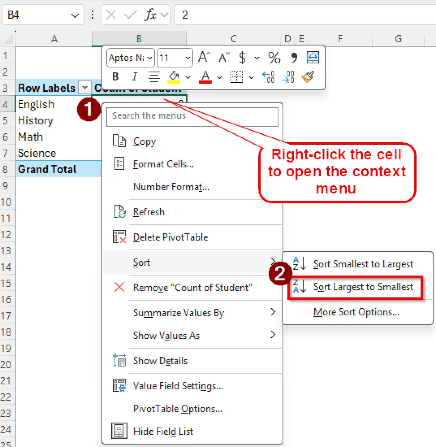Click the Bold button in mini toolbar
The width and height of the screenshot is (436, 447).
point(115,77)
